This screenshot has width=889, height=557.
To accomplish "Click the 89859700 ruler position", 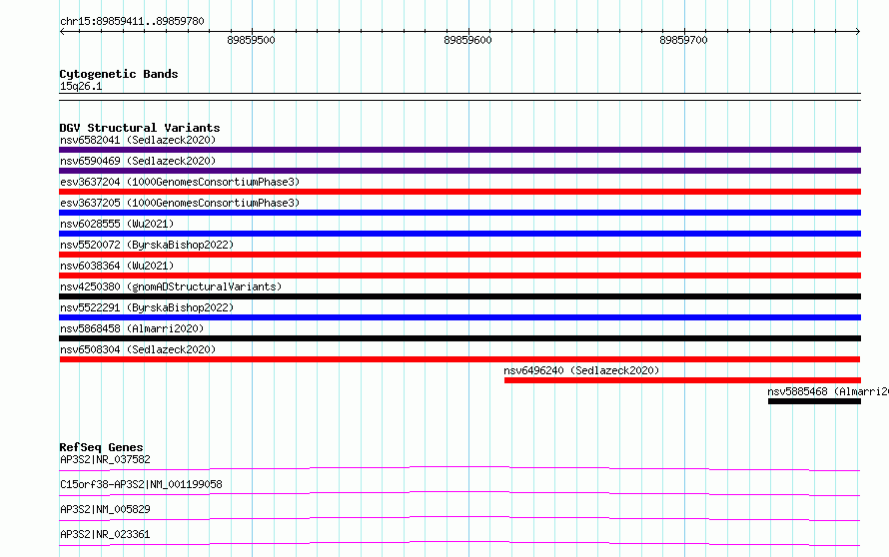I will coord(684,40).
